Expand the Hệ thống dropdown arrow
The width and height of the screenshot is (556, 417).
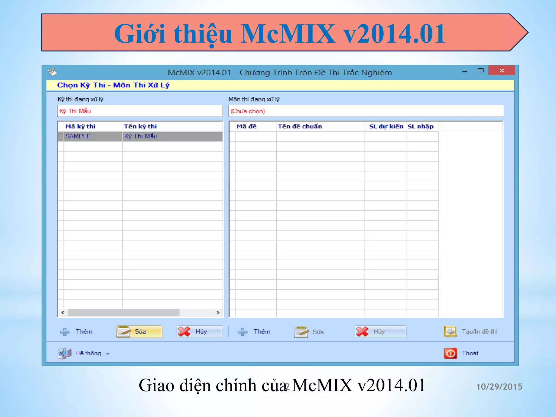pos(108,354)
